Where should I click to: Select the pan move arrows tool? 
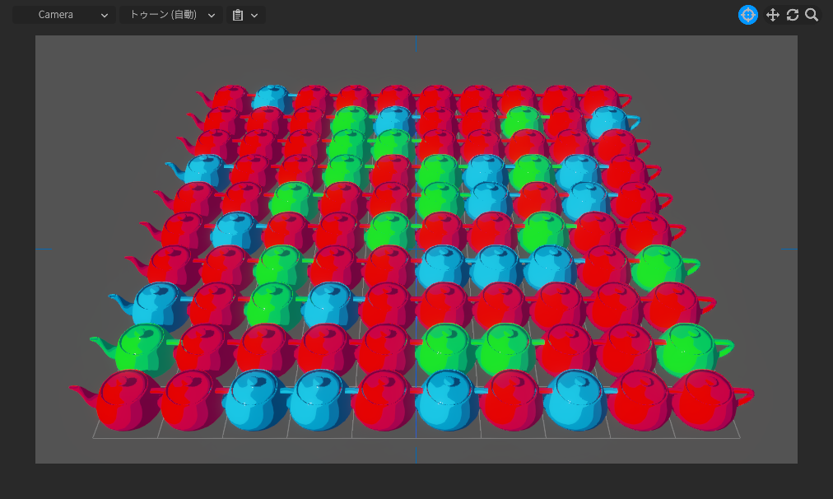pos(772,15)
